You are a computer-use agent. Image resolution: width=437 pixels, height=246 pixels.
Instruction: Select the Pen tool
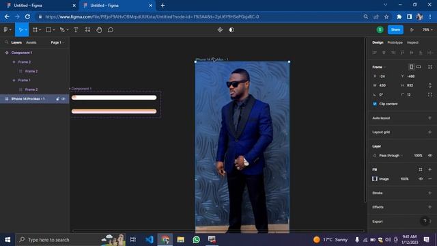click(62, 29)
